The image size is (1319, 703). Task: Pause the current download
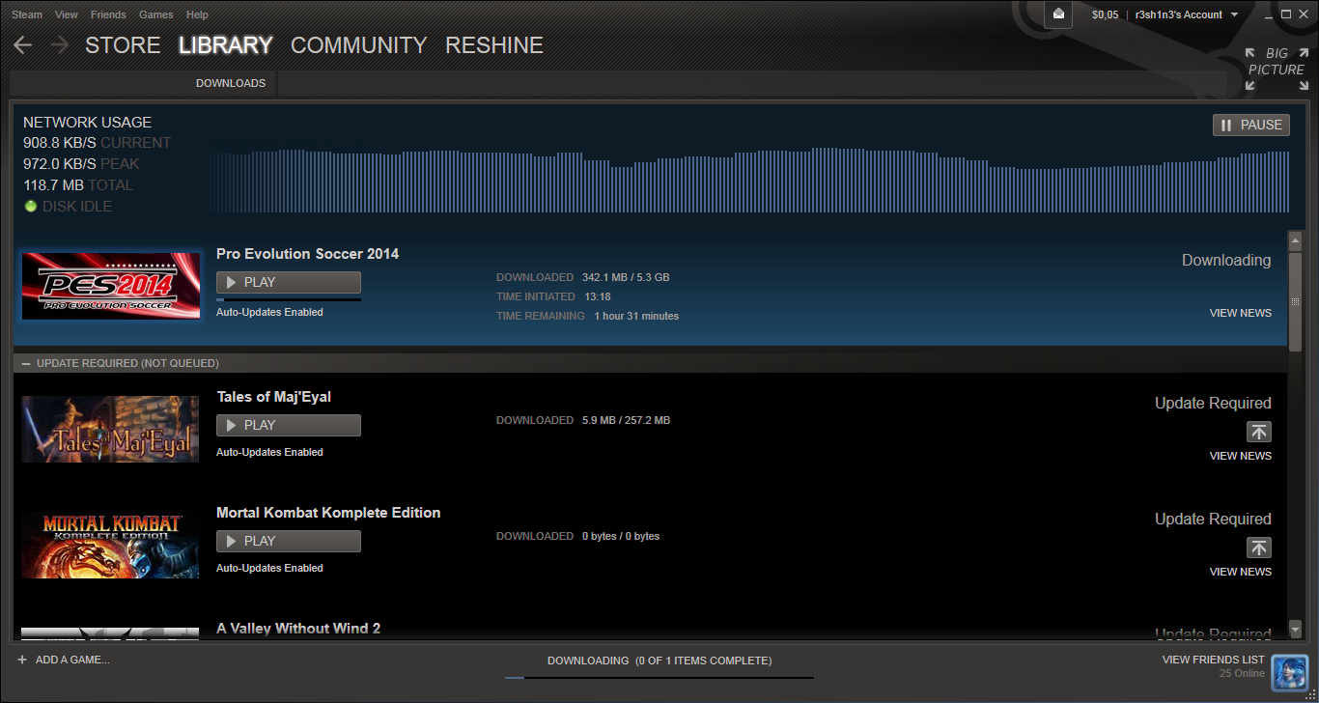tap(1251, 125)
